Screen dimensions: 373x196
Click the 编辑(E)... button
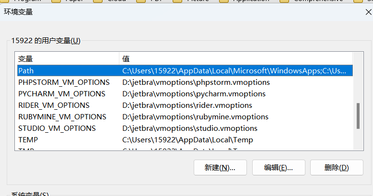[279, 168]
